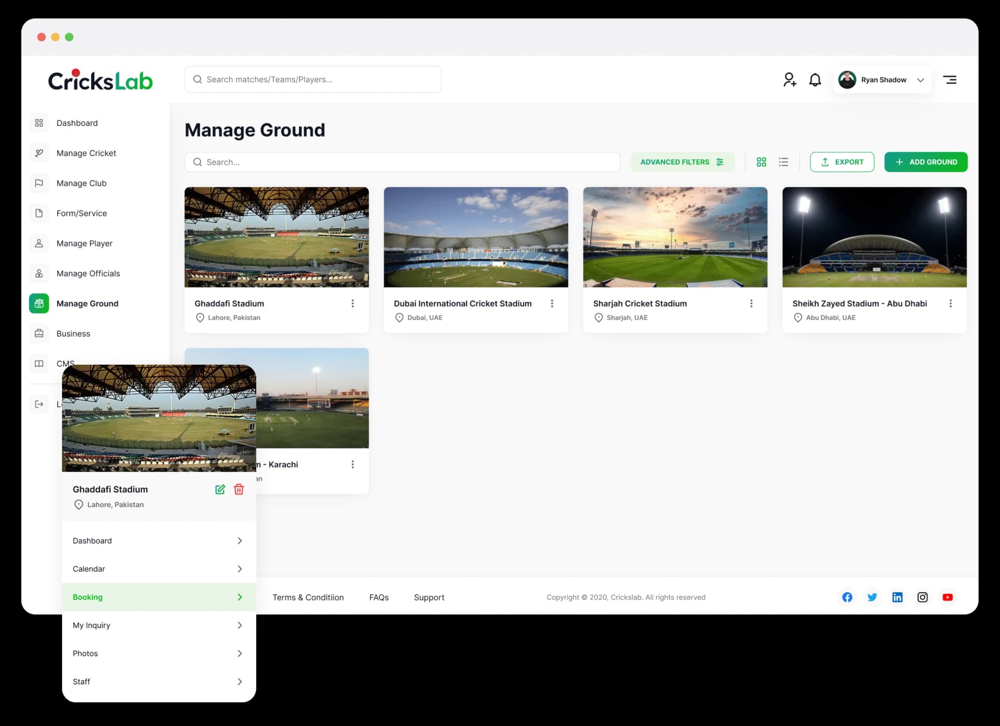The height and width of the screenshot is (726, 1000).
Task: Open the Sharjah Cricket Stadium photo
Action: (675, 237)
